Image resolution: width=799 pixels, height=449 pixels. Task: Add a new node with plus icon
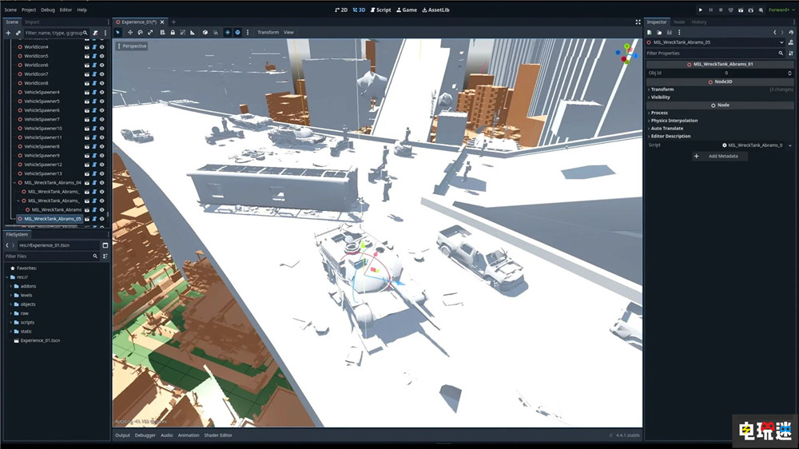[8, 33]
